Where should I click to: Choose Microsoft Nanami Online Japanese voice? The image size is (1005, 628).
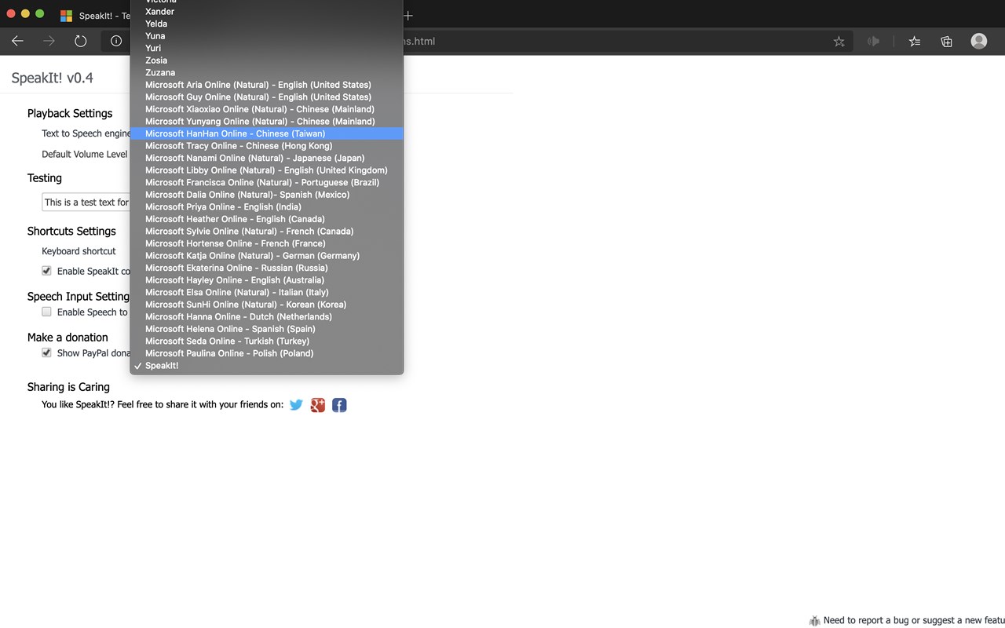click(x=267, y=158)
